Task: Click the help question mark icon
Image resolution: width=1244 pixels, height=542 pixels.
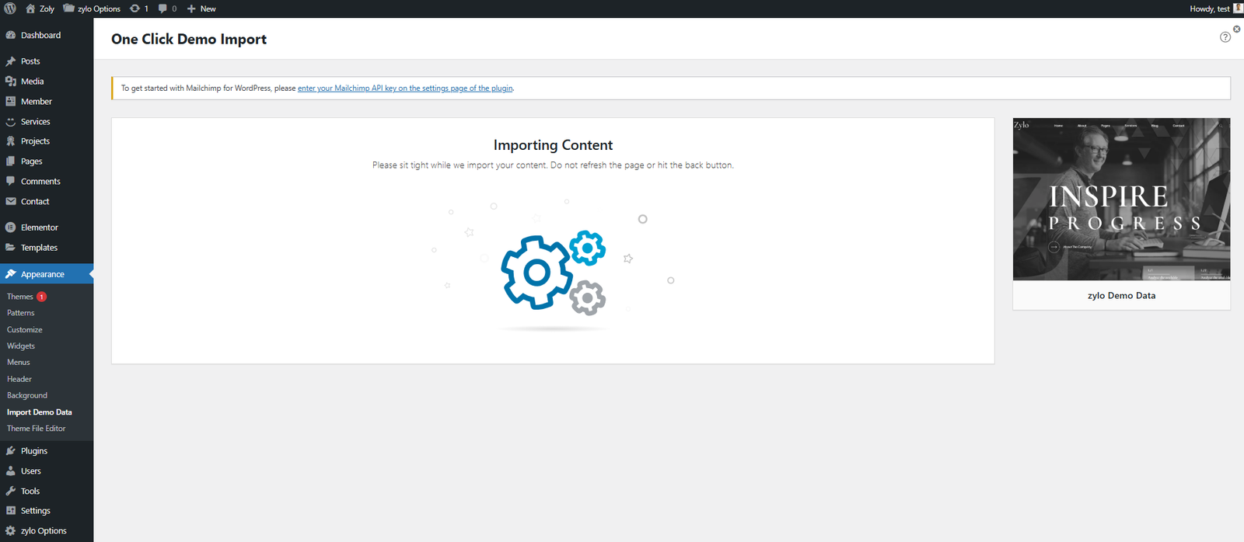Action: coord(1225,37)
